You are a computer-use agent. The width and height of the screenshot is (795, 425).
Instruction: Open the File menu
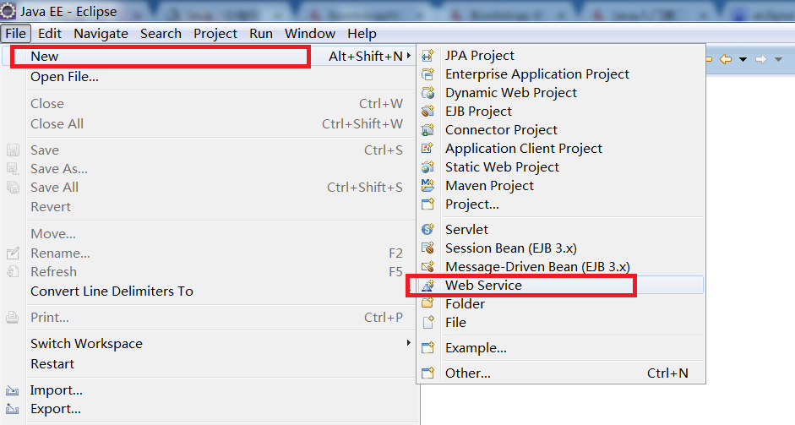tap(16, 34)
